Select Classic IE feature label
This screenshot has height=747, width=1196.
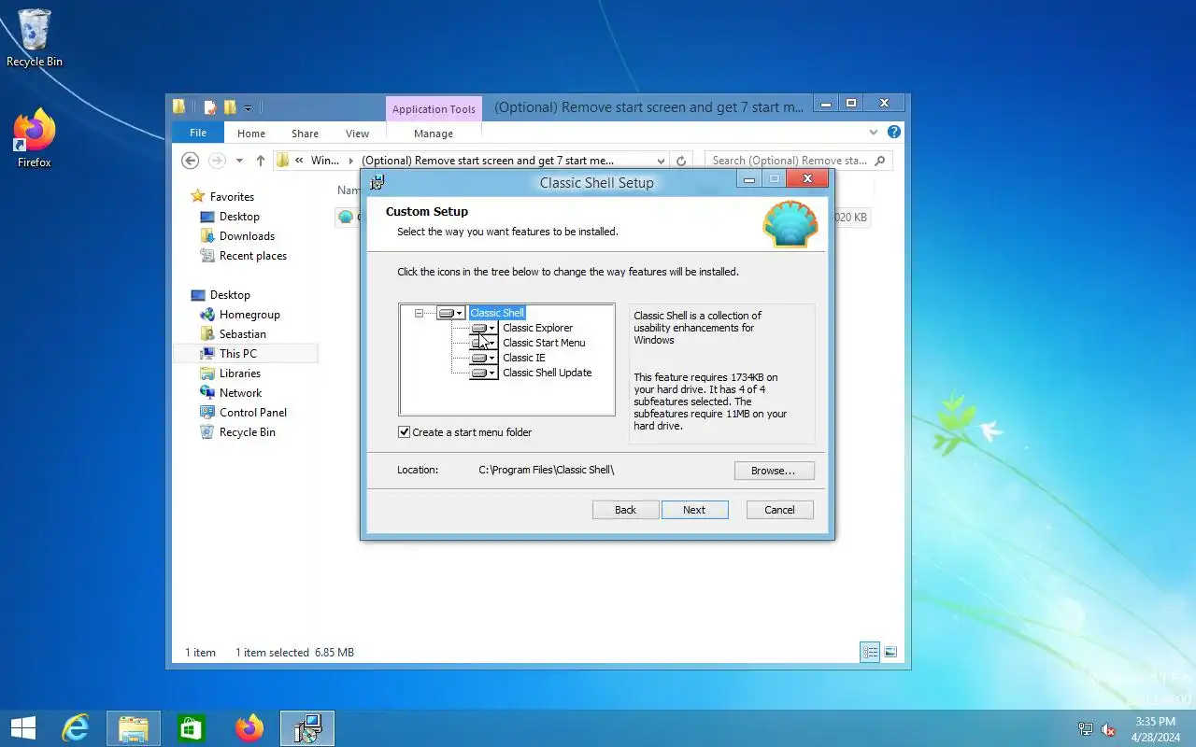tap(524, 358)
